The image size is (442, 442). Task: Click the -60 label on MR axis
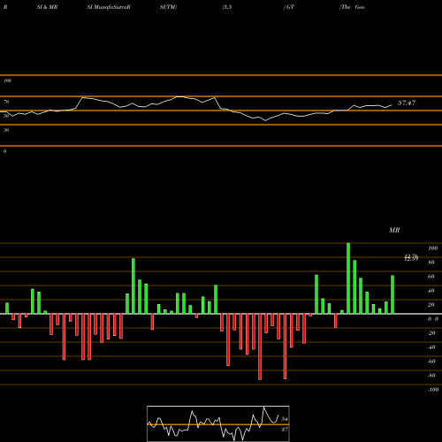(x=431, y=362)
